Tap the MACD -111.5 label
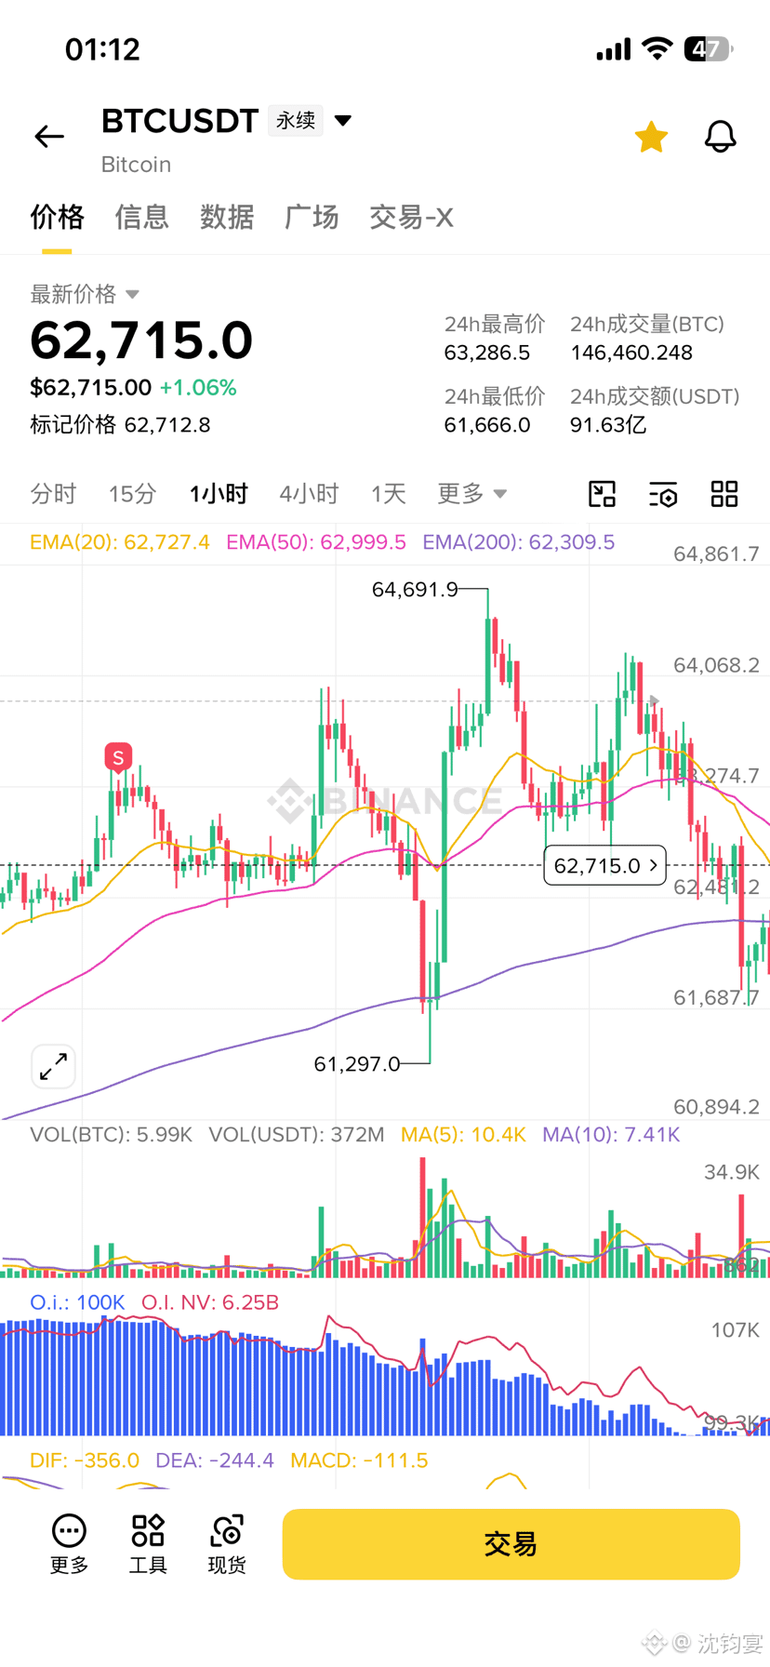Image resolution: width=770 pixels, height=1667 pixels. point(359,1460)
